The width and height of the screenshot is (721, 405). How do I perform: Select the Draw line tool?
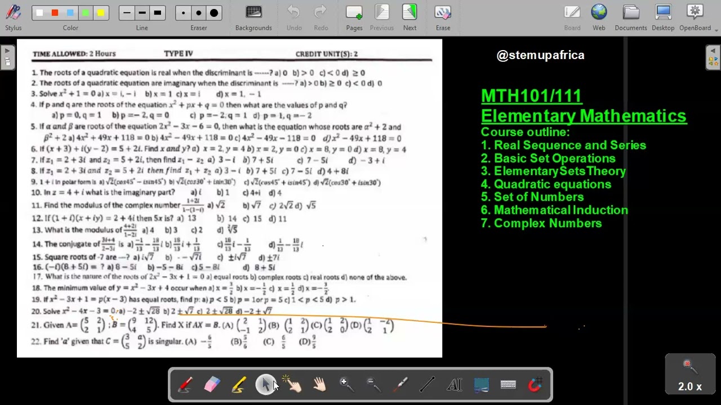[x=428, y=385]
